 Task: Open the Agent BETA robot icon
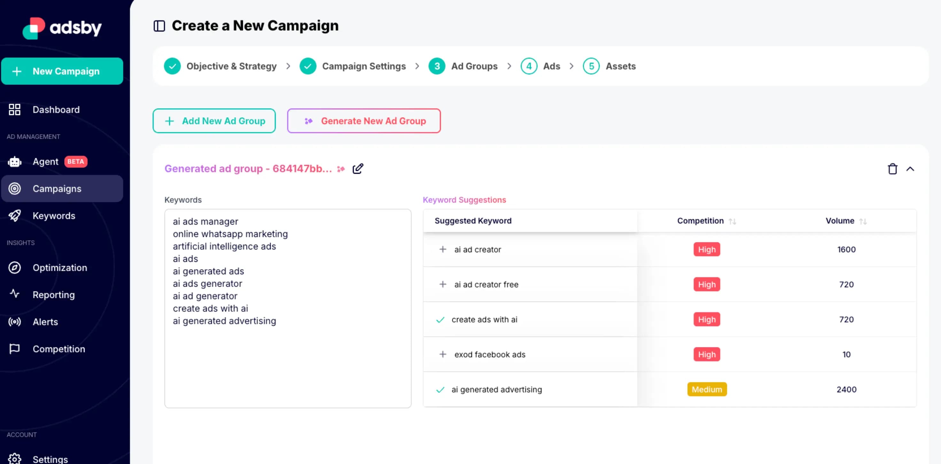coord(15,161)
